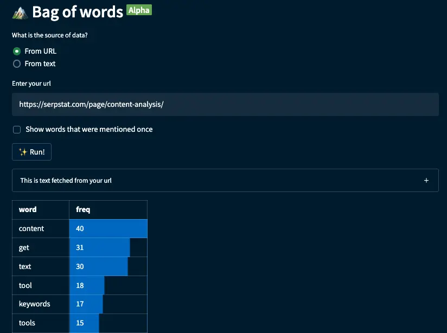Enable Show words that were mentioned once

[x=17, y=130]
